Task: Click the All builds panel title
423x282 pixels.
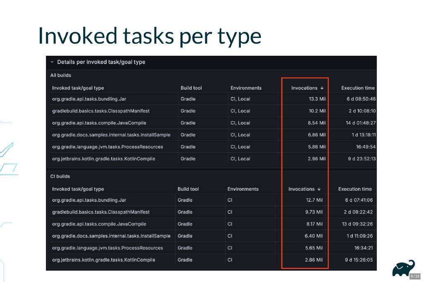Action: point(61,75)
